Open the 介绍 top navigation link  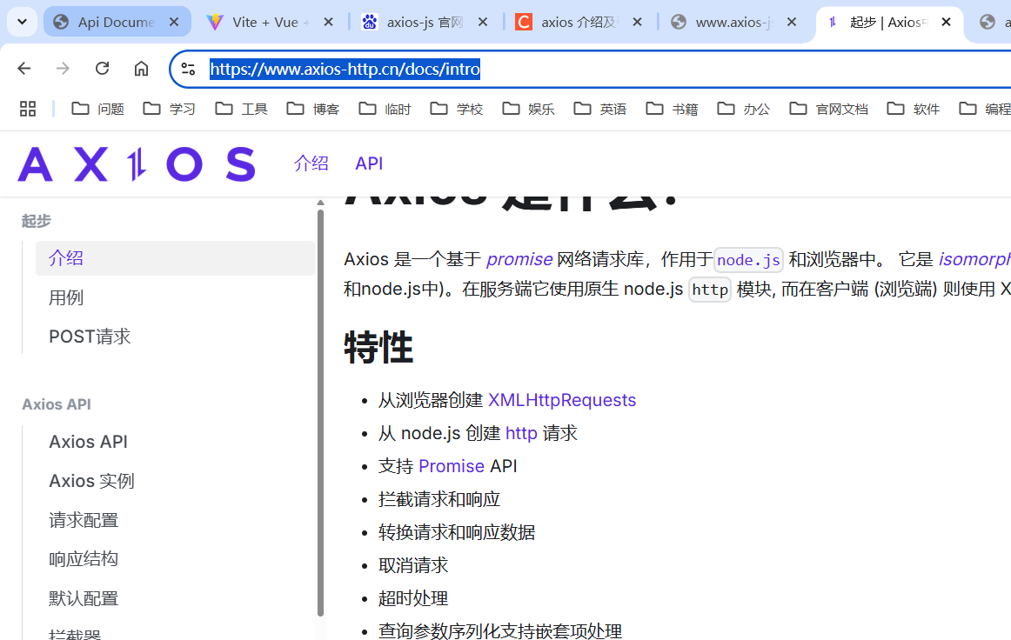[311, 163]
